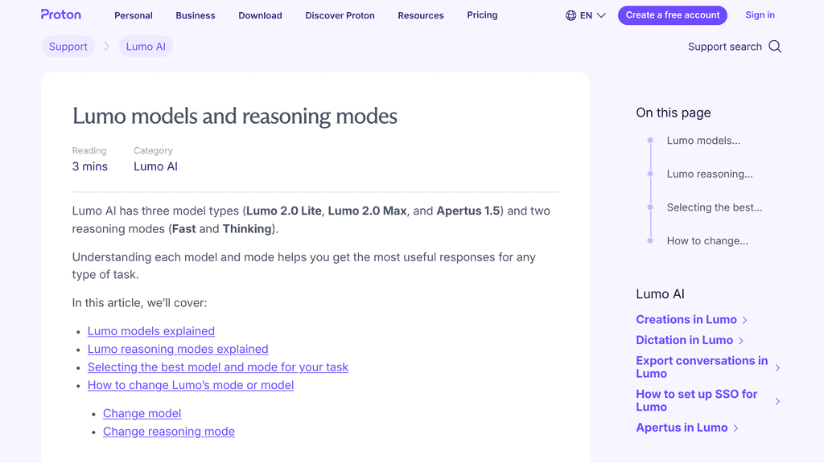
Task: Click the 'Lumo AI' sidebar heading
Action: (660, 294)
